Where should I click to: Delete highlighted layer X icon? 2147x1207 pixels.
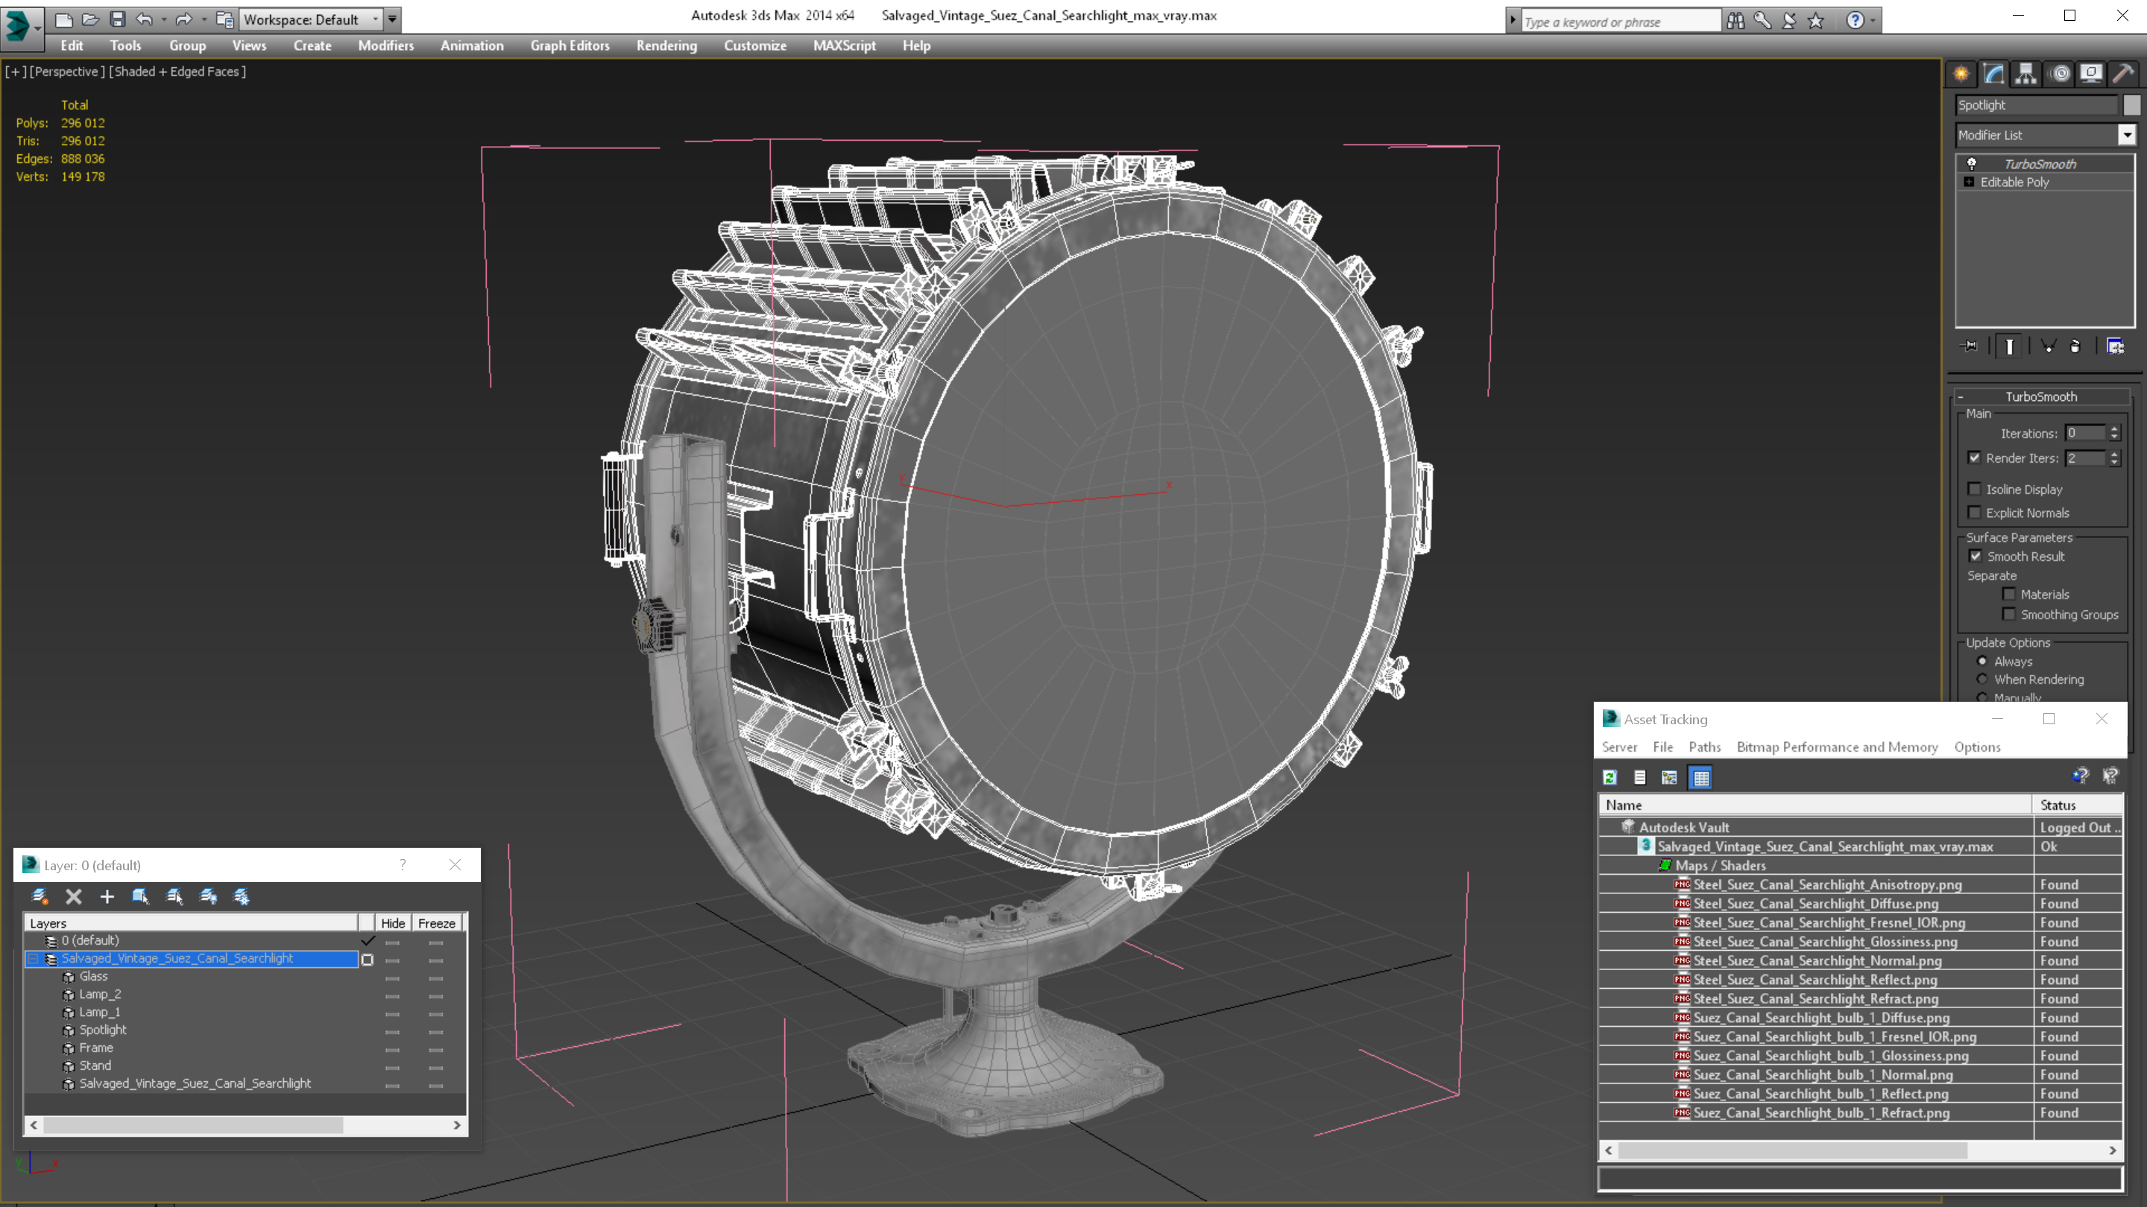(x=73, y=896)
